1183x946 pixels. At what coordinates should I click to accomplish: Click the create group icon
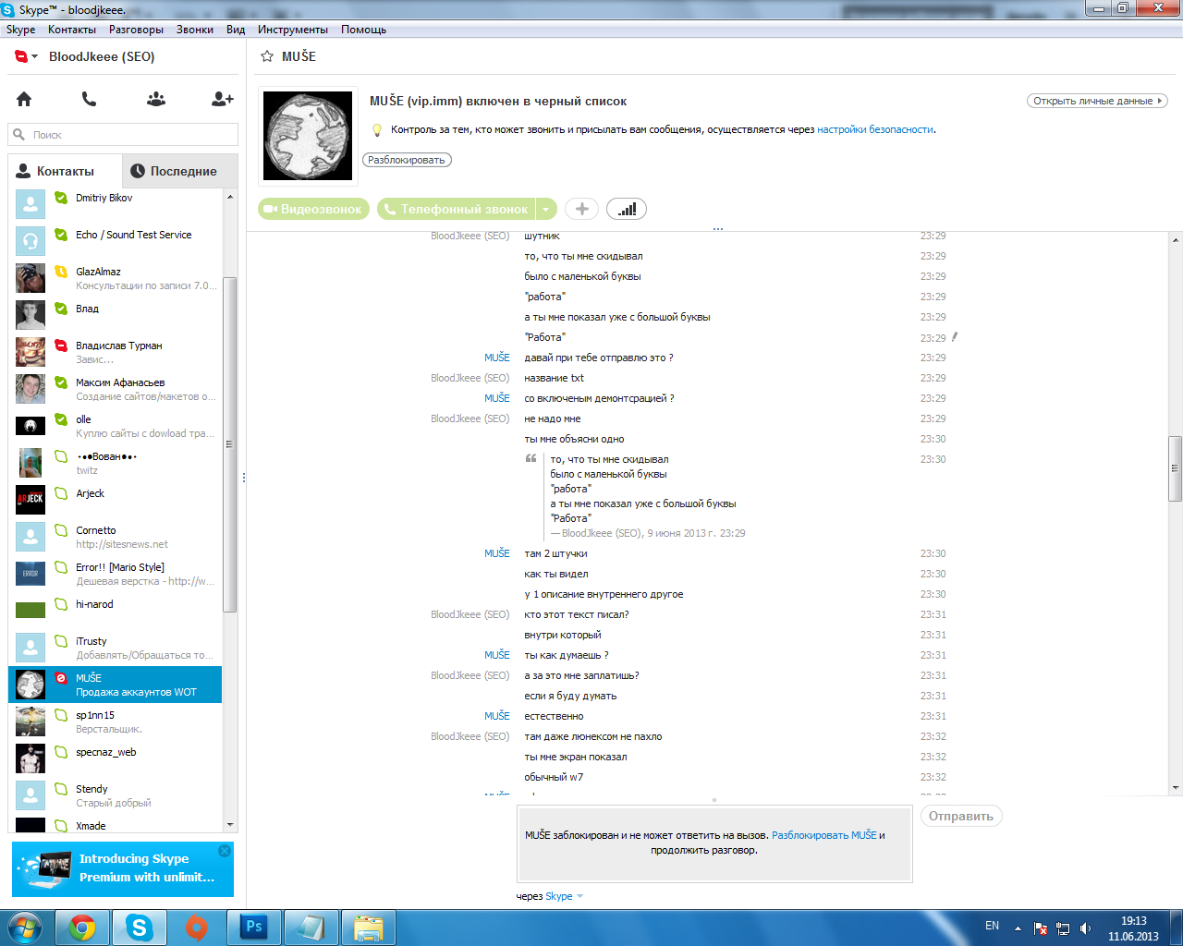(x=156, y=99)
